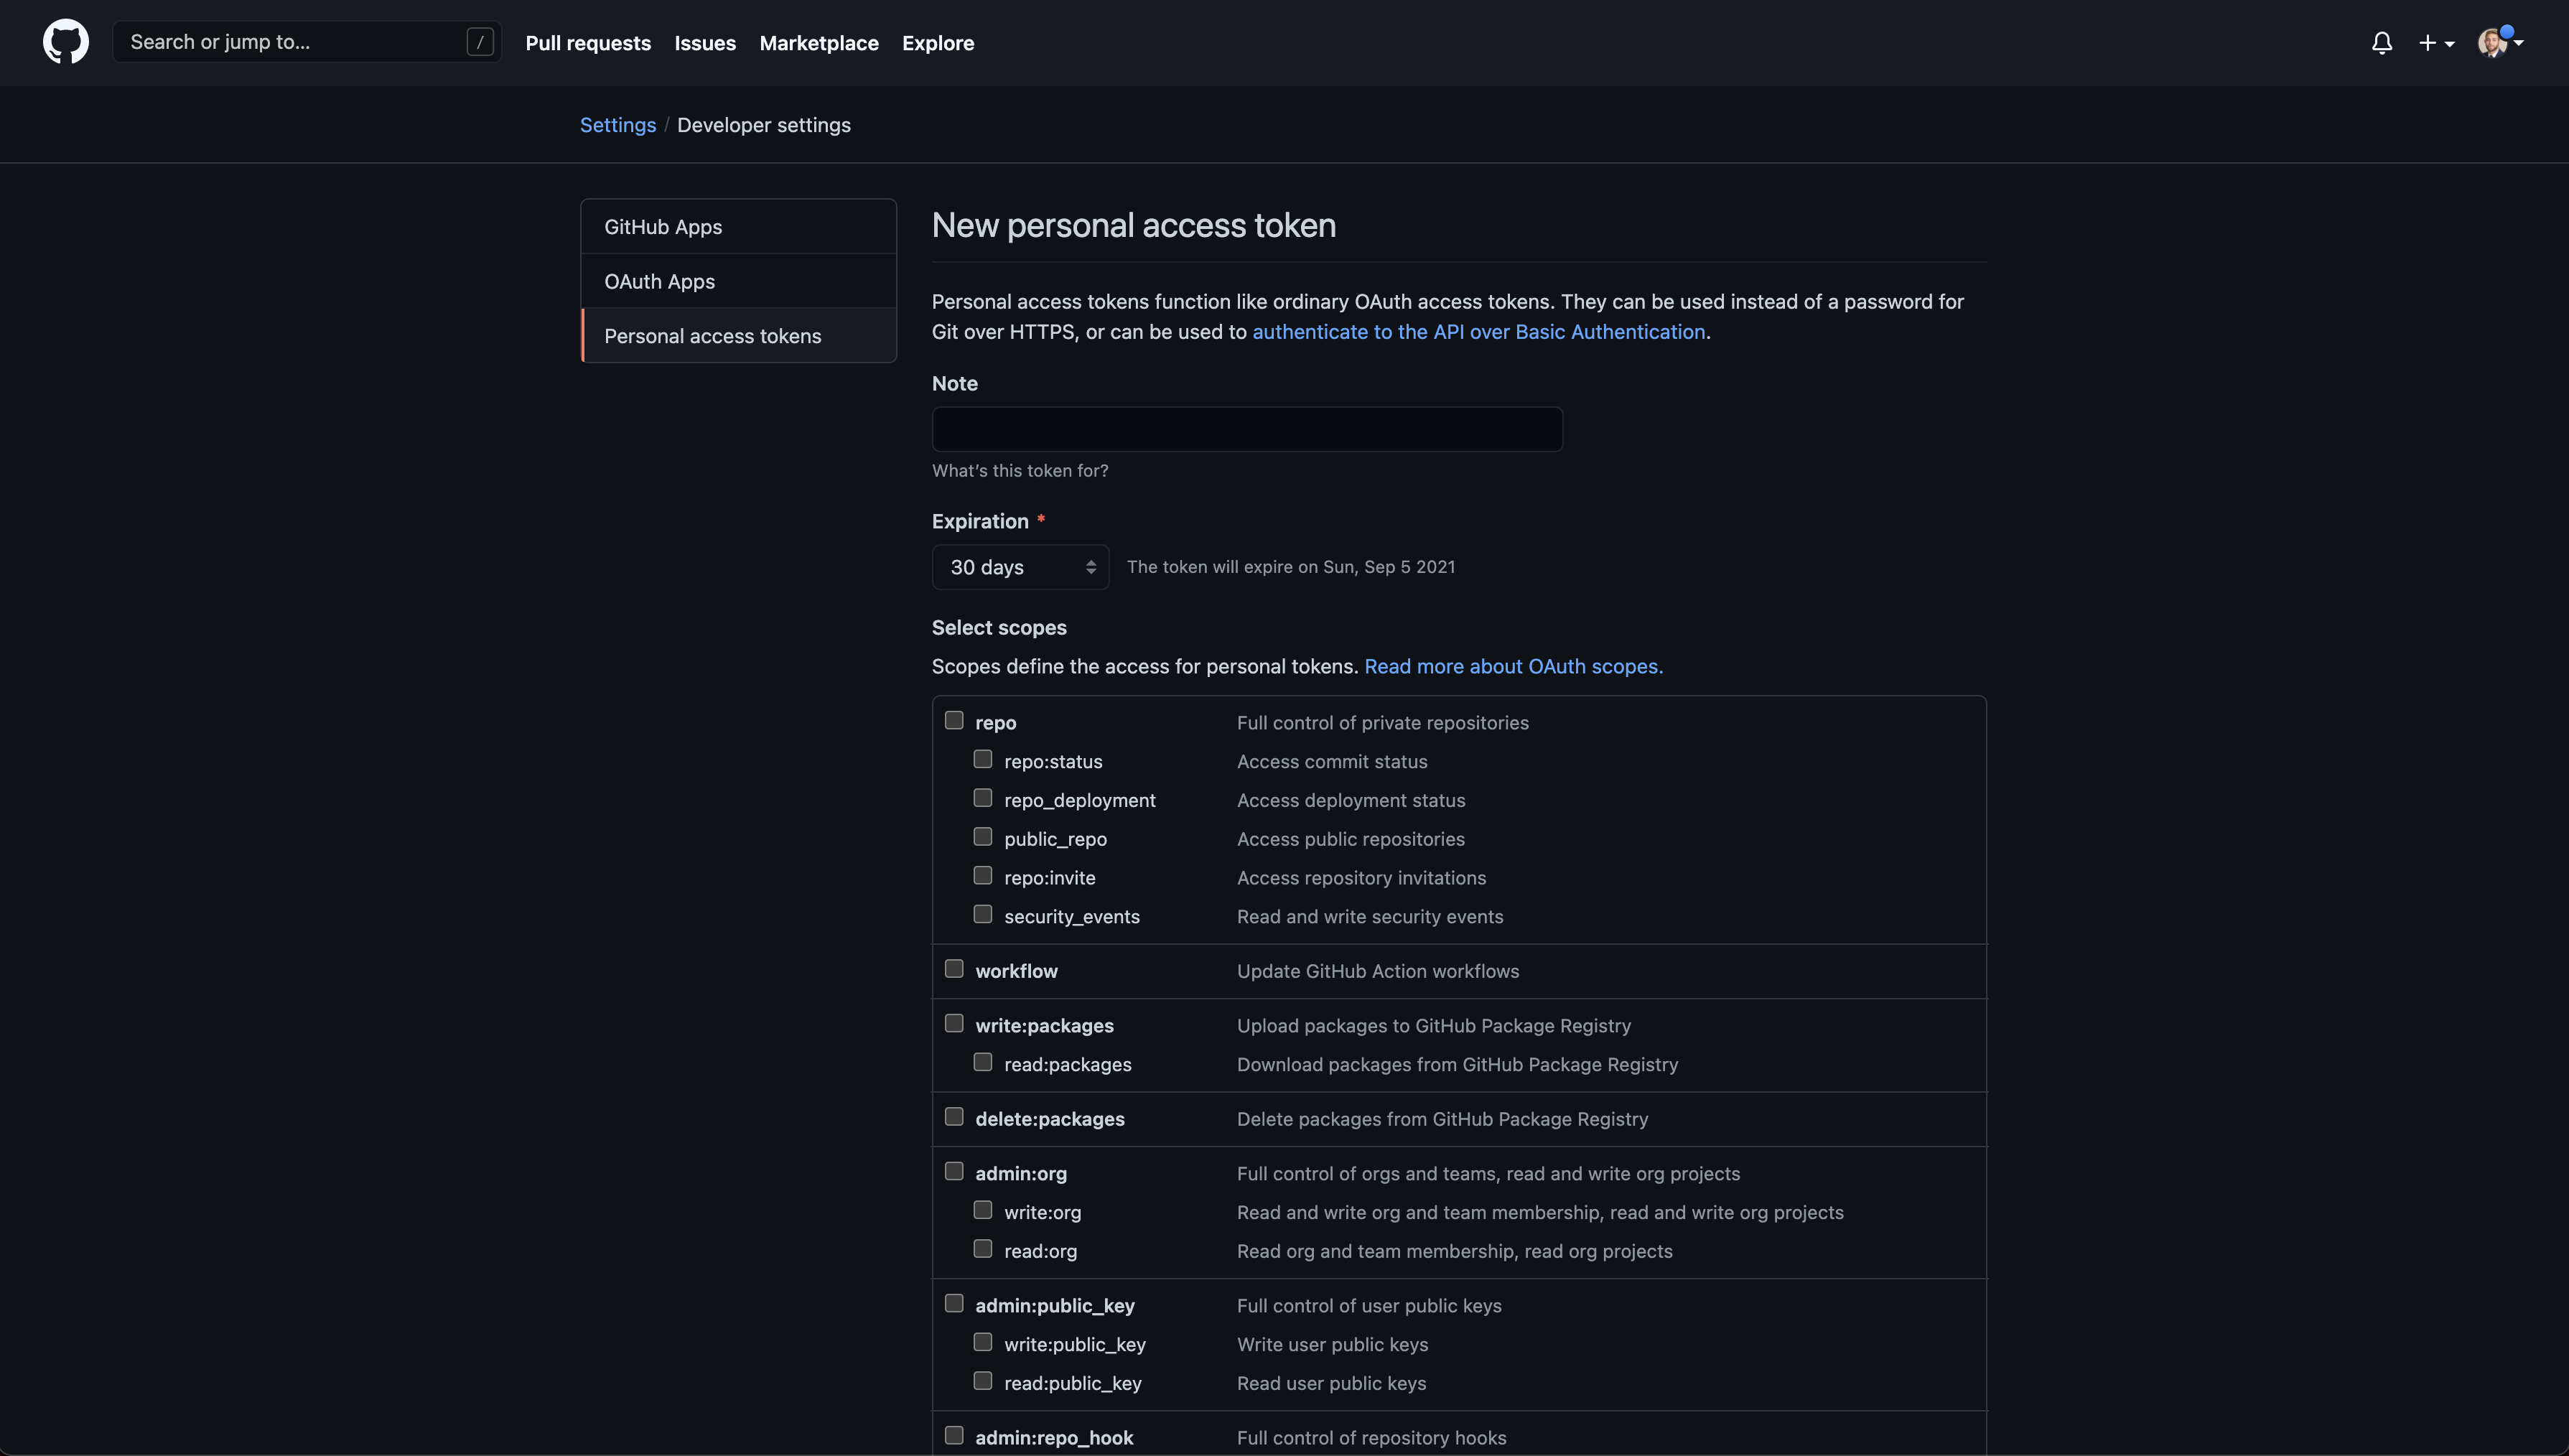This screenshot has width=2569, height=1456.
Task: Open the plus create-new menu
Action: click(x=2436, y=43)
